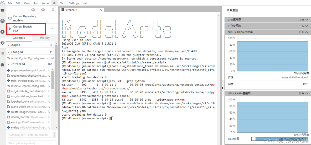Open the ModelArts sidebar icon below file browser
The image size is (311, 145).
3,21
